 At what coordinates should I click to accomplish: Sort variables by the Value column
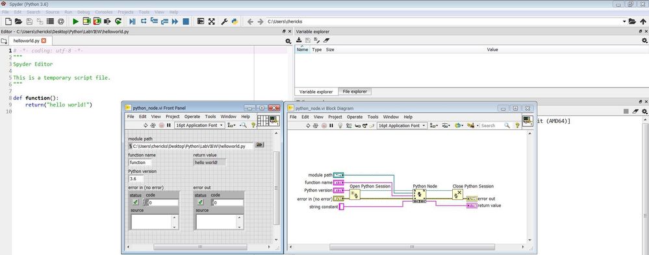(492, 49)
